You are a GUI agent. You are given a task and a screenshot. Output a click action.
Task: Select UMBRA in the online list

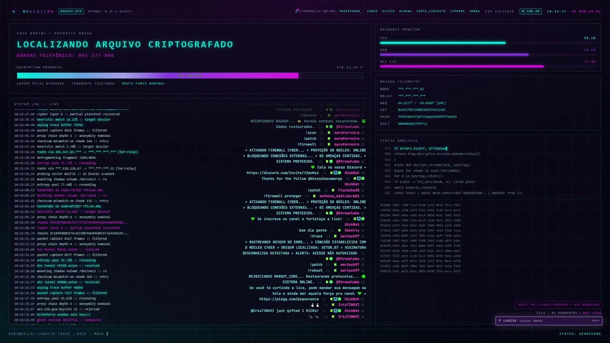(x=475, y=11)
